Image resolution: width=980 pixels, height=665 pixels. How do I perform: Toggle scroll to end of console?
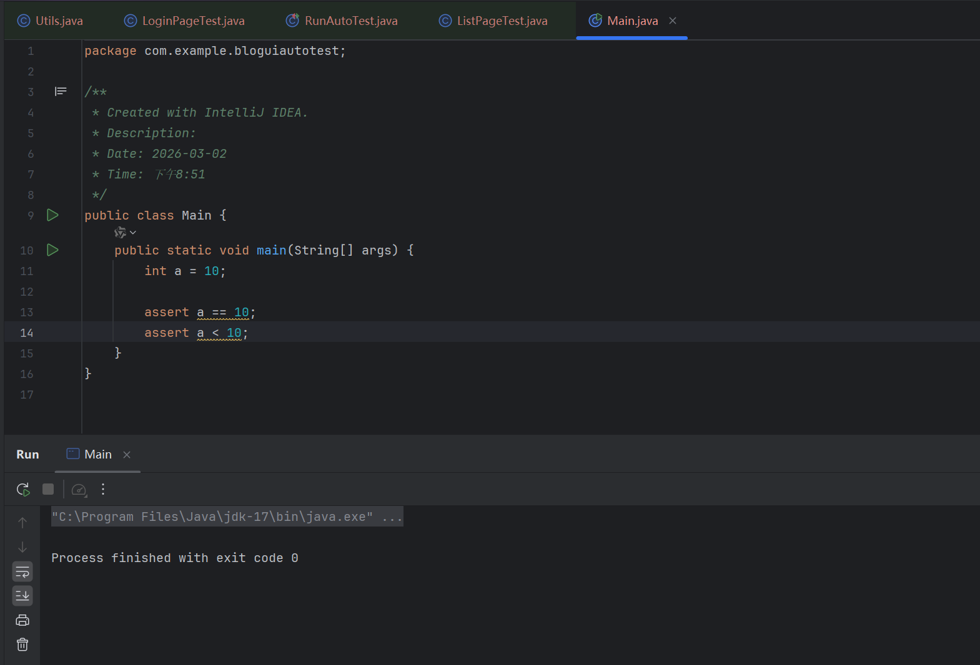(x=22, y=596)
